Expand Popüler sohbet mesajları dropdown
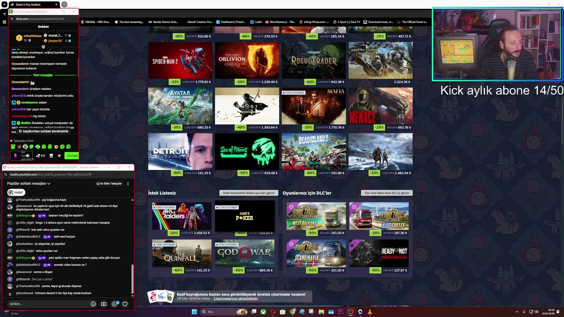 click(29, 184)
